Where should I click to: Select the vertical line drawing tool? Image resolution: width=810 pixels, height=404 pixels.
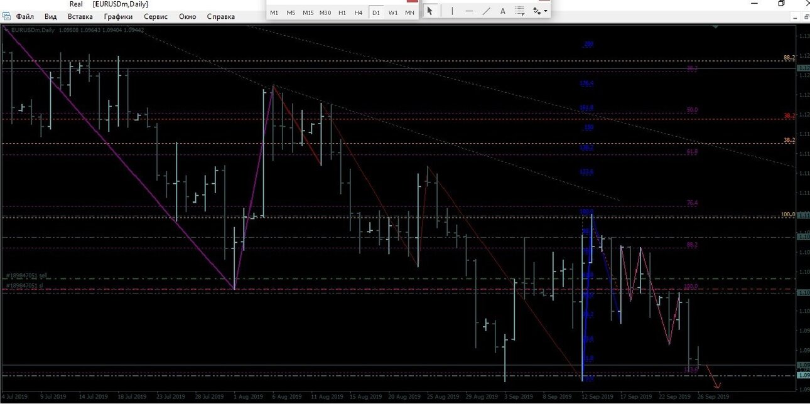pyautogui.click(x=451, y=11)
